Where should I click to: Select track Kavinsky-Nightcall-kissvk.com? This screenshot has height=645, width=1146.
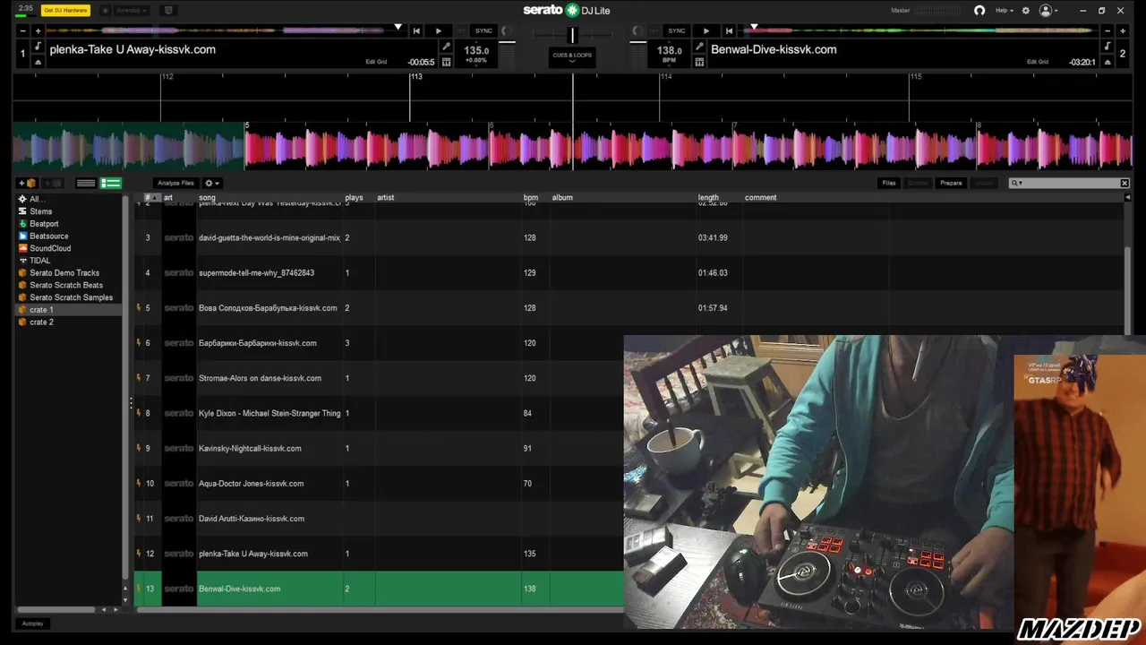(x=250, y=448)
